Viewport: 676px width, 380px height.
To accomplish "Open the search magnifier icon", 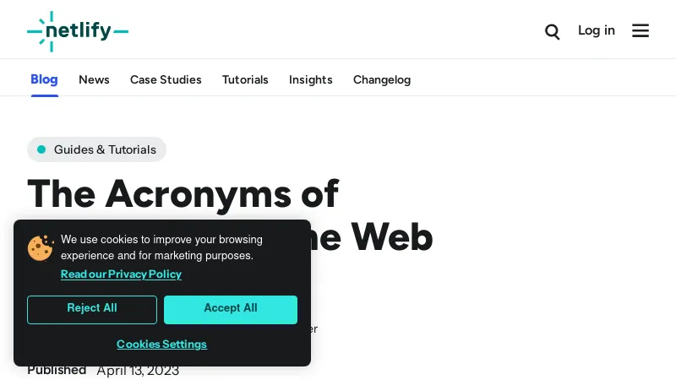I will pyautogui.click(x=553, y=32).
